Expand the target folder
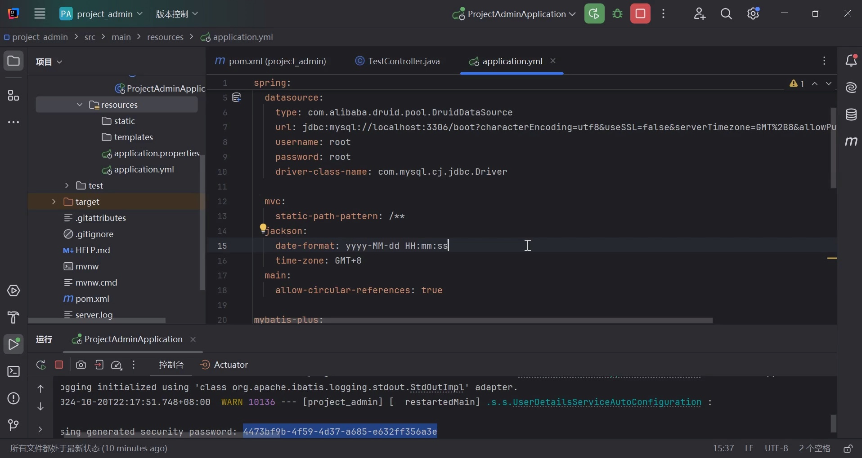Image resolution: width=862 pixels, height=458 pixels. pos(54,202)
